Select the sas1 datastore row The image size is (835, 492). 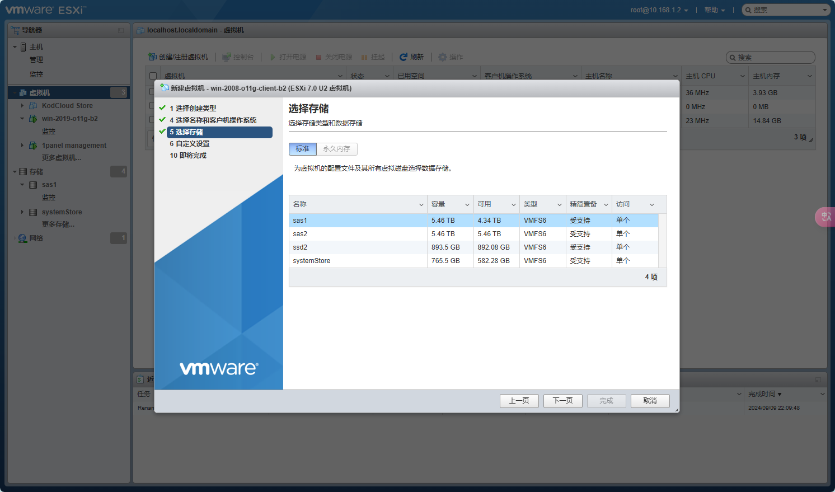tap(473, 221)
